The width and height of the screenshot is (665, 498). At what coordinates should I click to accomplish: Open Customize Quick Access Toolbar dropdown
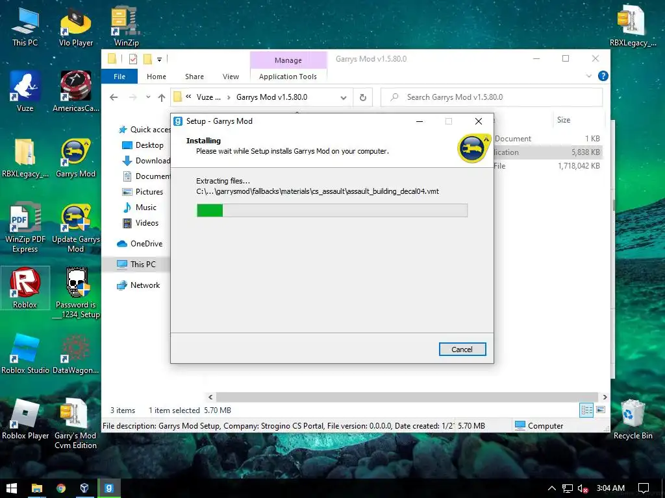pyautogui.click(x=160, y=59)
